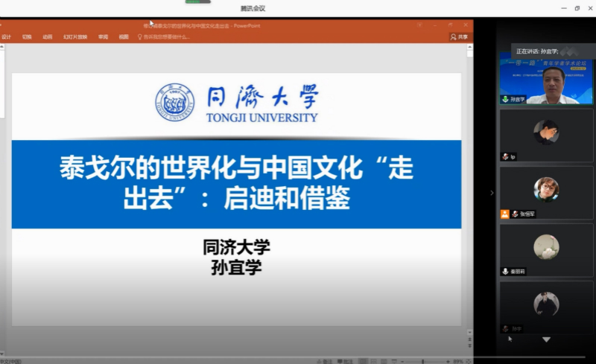Open the 动画 (Animations) ribbon tab
The height and width of the screenshot is (364, 596).
click(x=48, y=36)
